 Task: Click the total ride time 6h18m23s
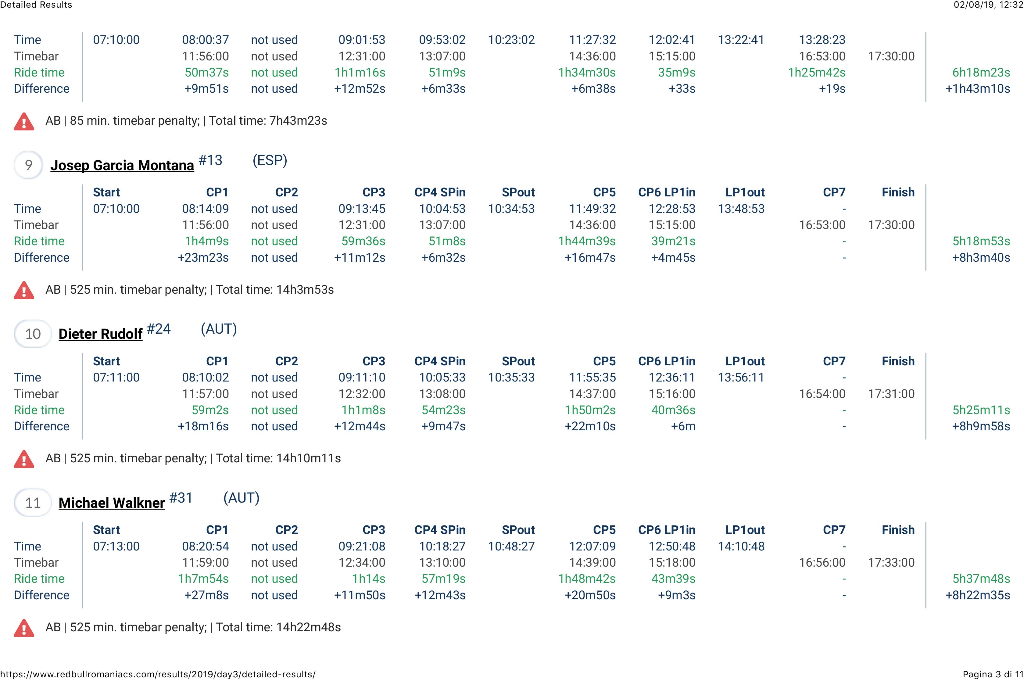coord(981,73)
